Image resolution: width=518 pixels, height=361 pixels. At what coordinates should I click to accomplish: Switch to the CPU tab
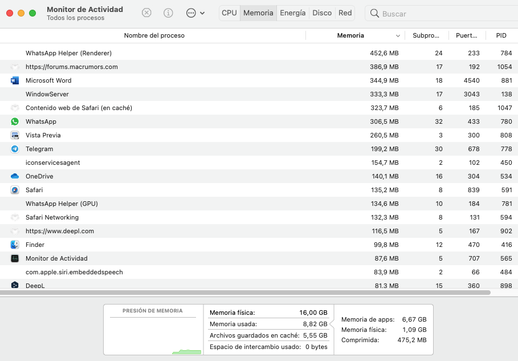pyautogui.click(x=229, y=13)
